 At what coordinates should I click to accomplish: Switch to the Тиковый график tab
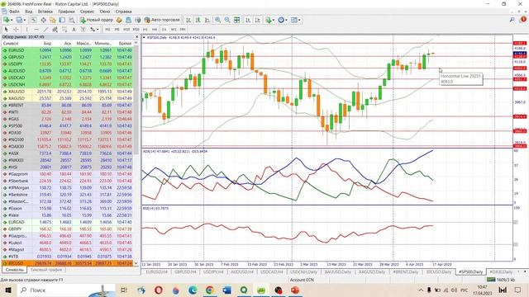pos(46,270)
